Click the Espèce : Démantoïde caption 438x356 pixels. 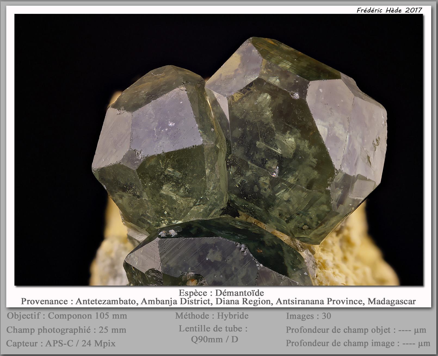pos(221,293)
